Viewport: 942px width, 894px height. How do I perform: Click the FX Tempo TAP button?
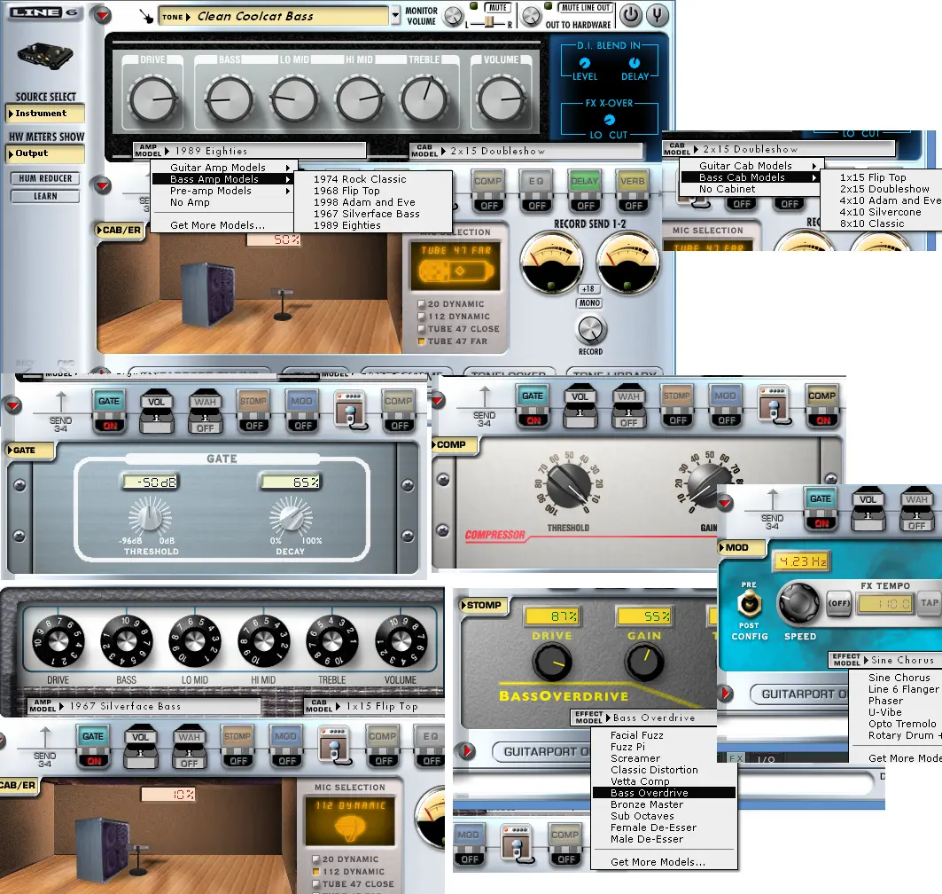[x=930, y=603]
